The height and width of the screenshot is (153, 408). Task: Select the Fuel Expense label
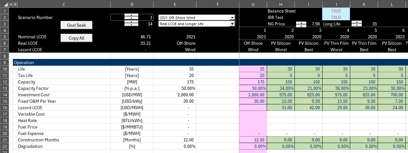point(31,133)
